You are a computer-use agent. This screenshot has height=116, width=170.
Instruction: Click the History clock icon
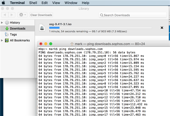7,23
